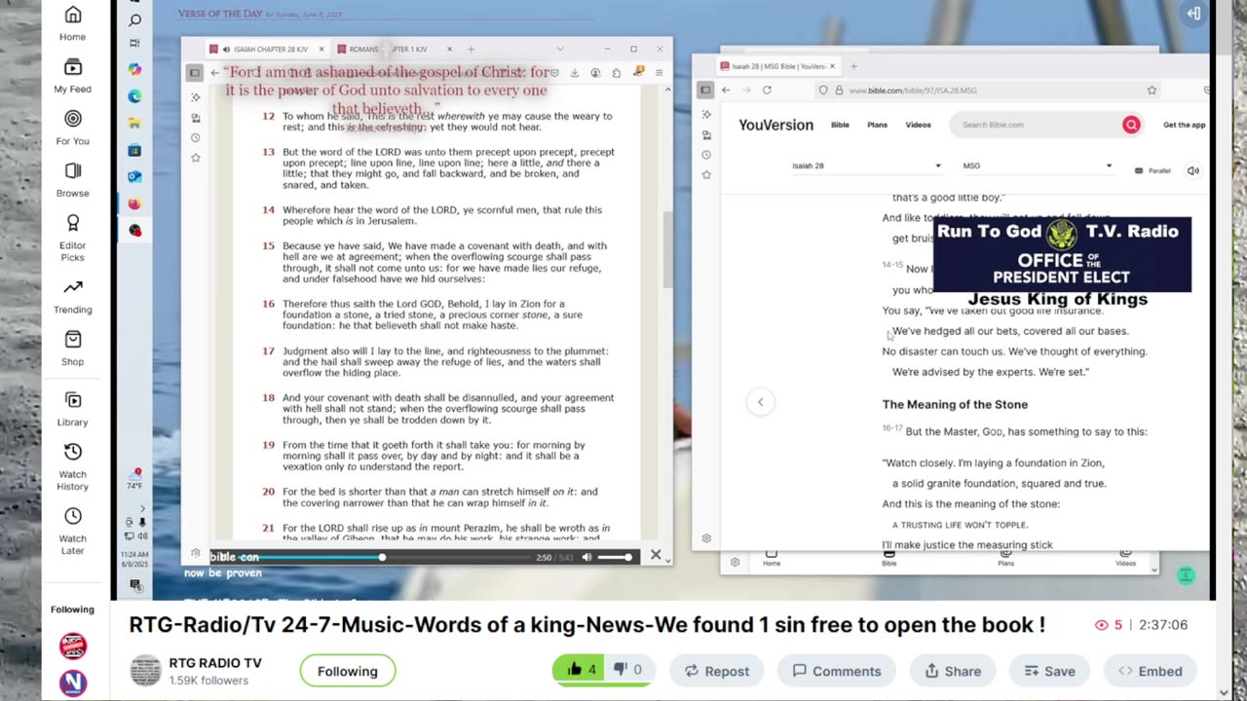Close the audio player bar with X

coord(656,556)
